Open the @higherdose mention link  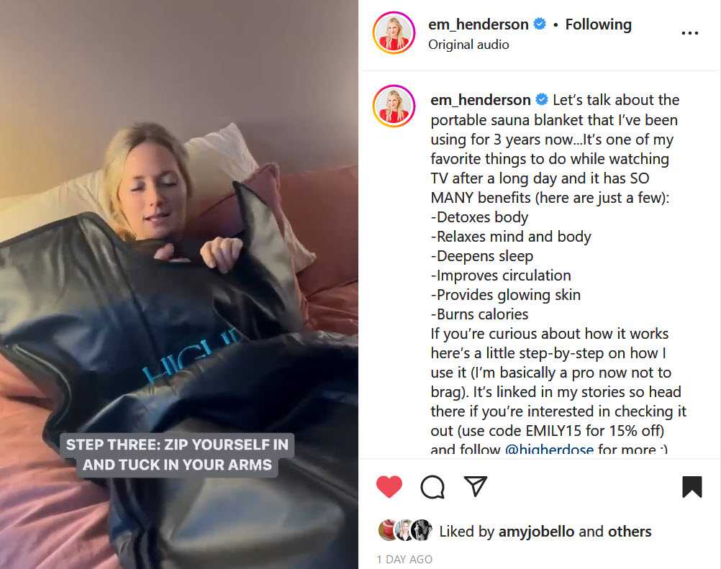coord(549,449)
